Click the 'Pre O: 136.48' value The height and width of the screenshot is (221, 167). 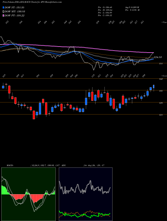coord(105,7)
